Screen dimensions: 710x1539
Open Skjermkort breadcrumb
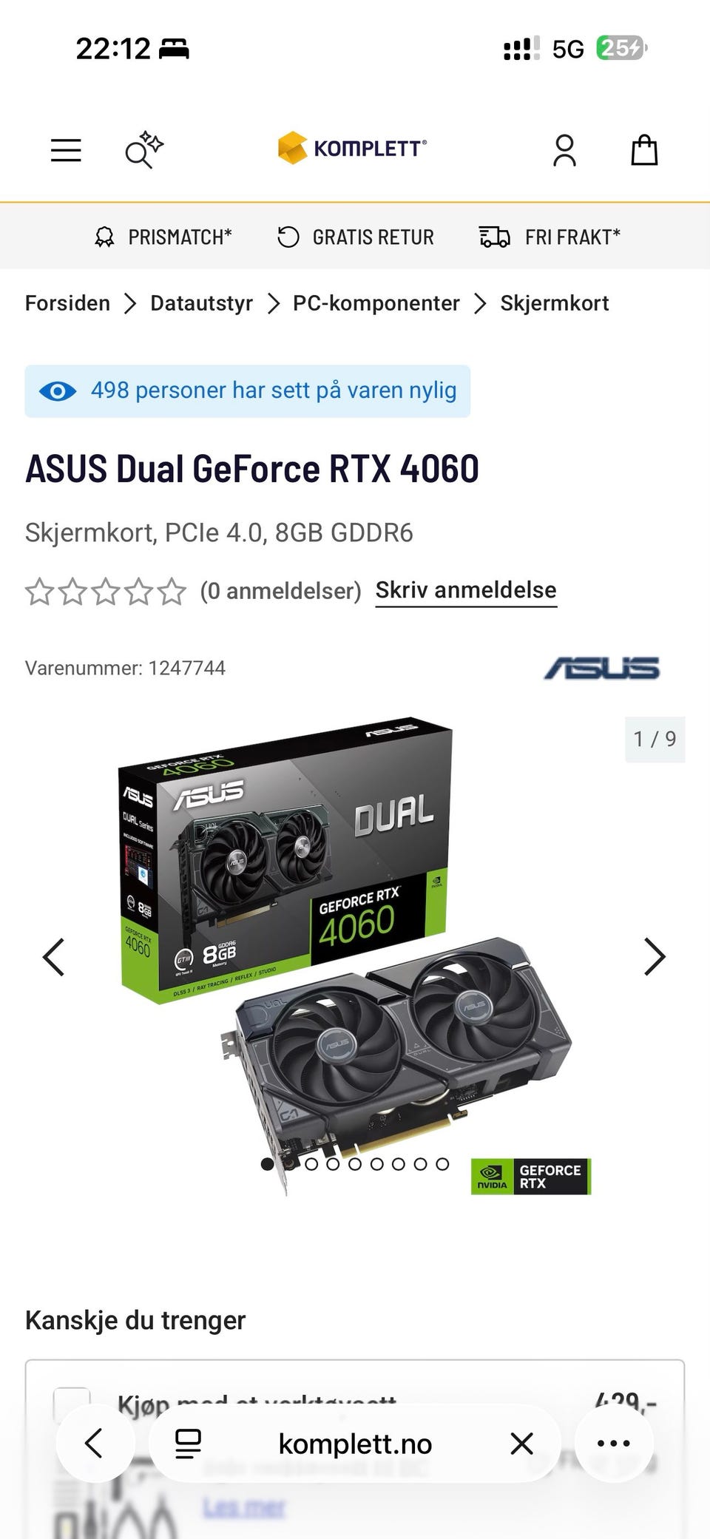click(554, 303)
